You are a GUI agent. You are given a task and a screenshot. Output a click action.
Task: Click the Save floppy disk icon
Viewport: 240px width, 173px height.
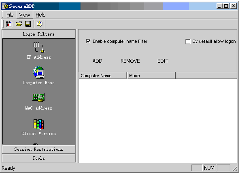pyautogui.click(x=28, y=24)
